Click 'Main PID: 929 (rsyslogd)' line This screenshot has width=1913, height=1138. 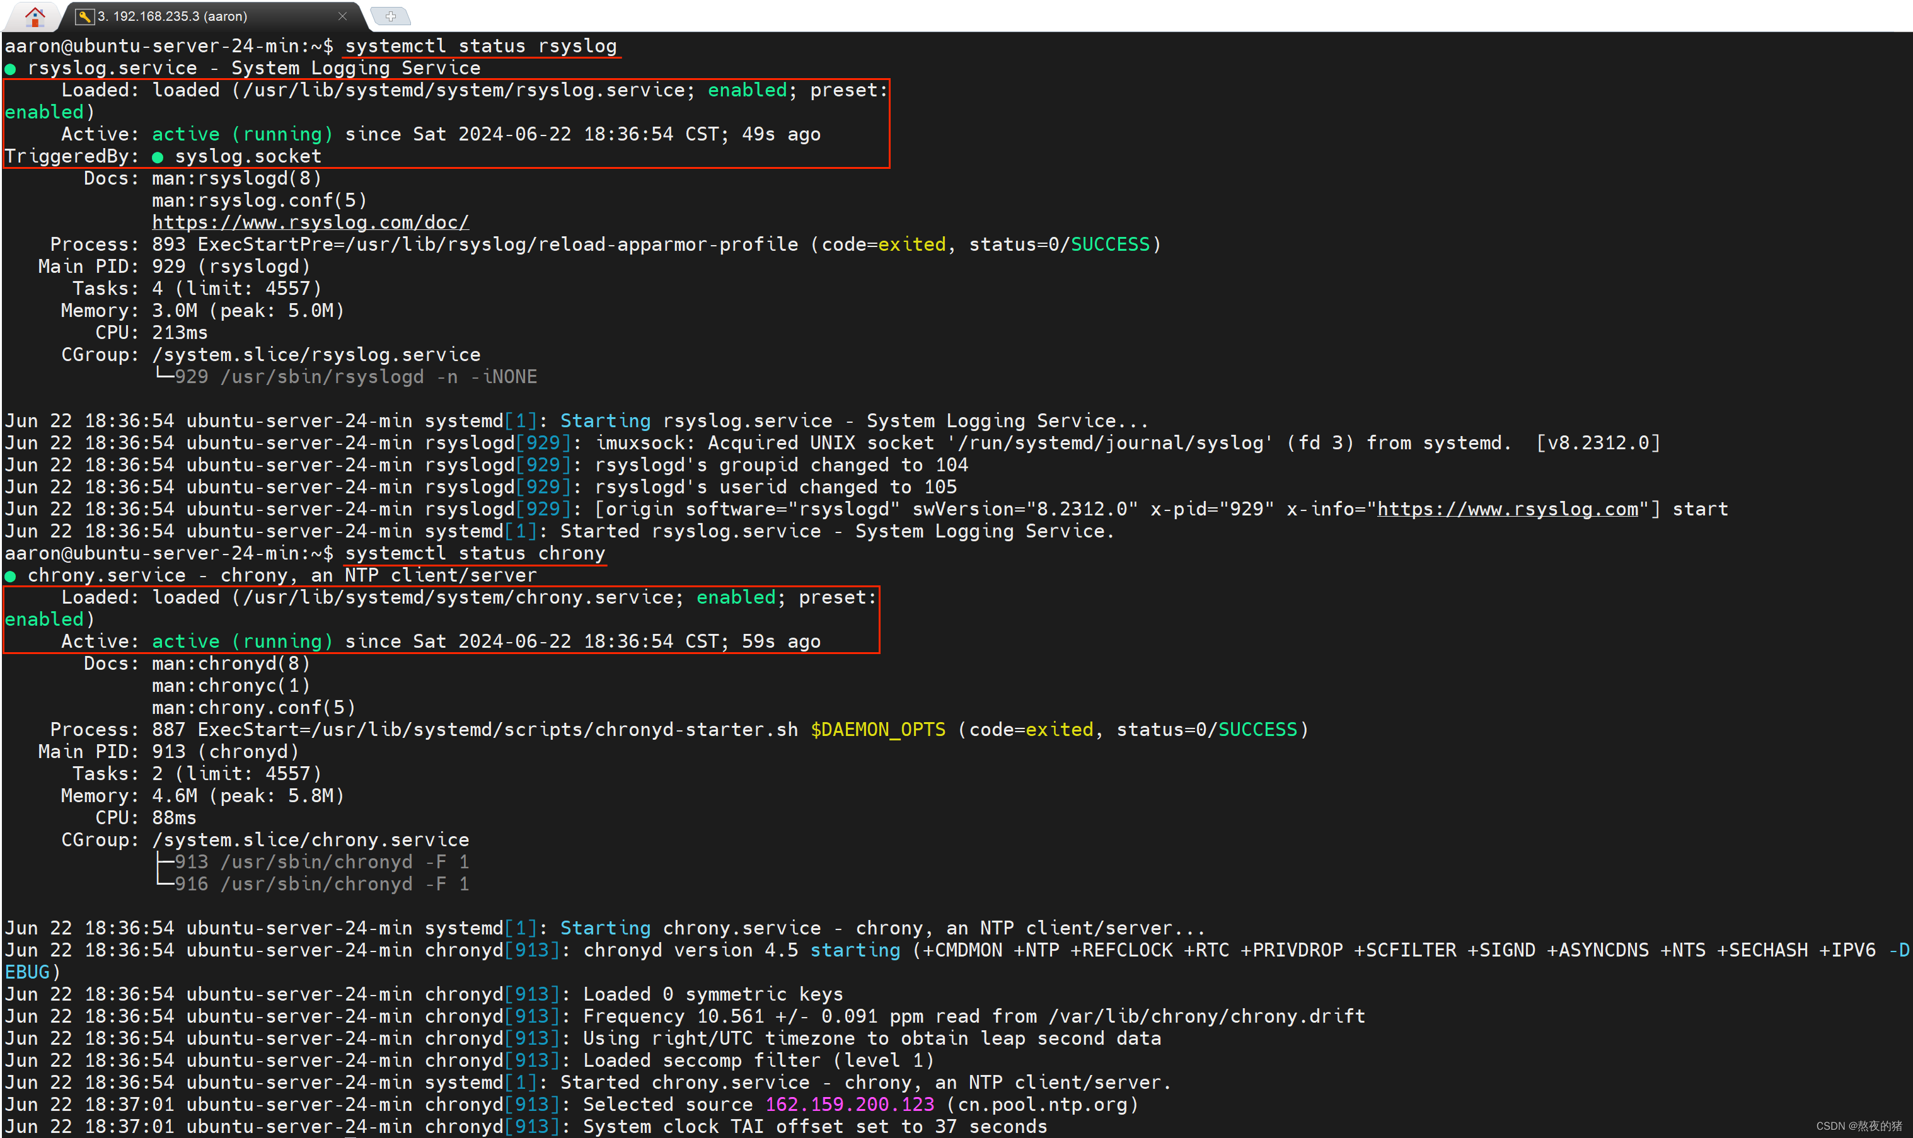pos(174,267)
